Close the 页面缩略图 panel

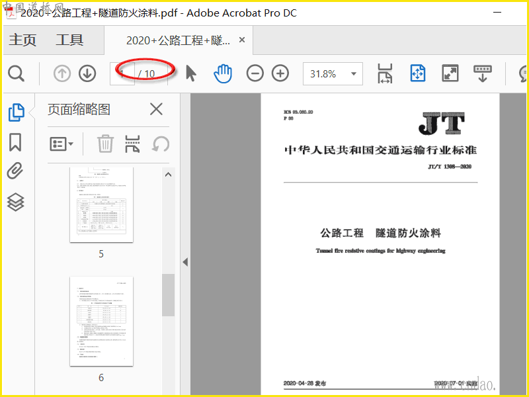(x=156, y=109)
